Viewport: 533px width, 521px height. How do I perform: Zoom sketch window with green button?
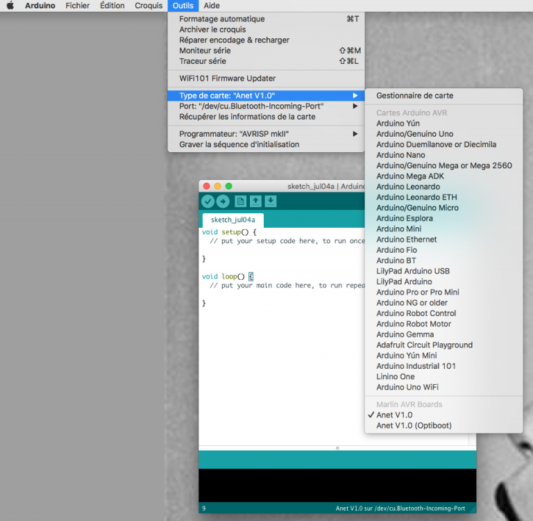(229, 186)
